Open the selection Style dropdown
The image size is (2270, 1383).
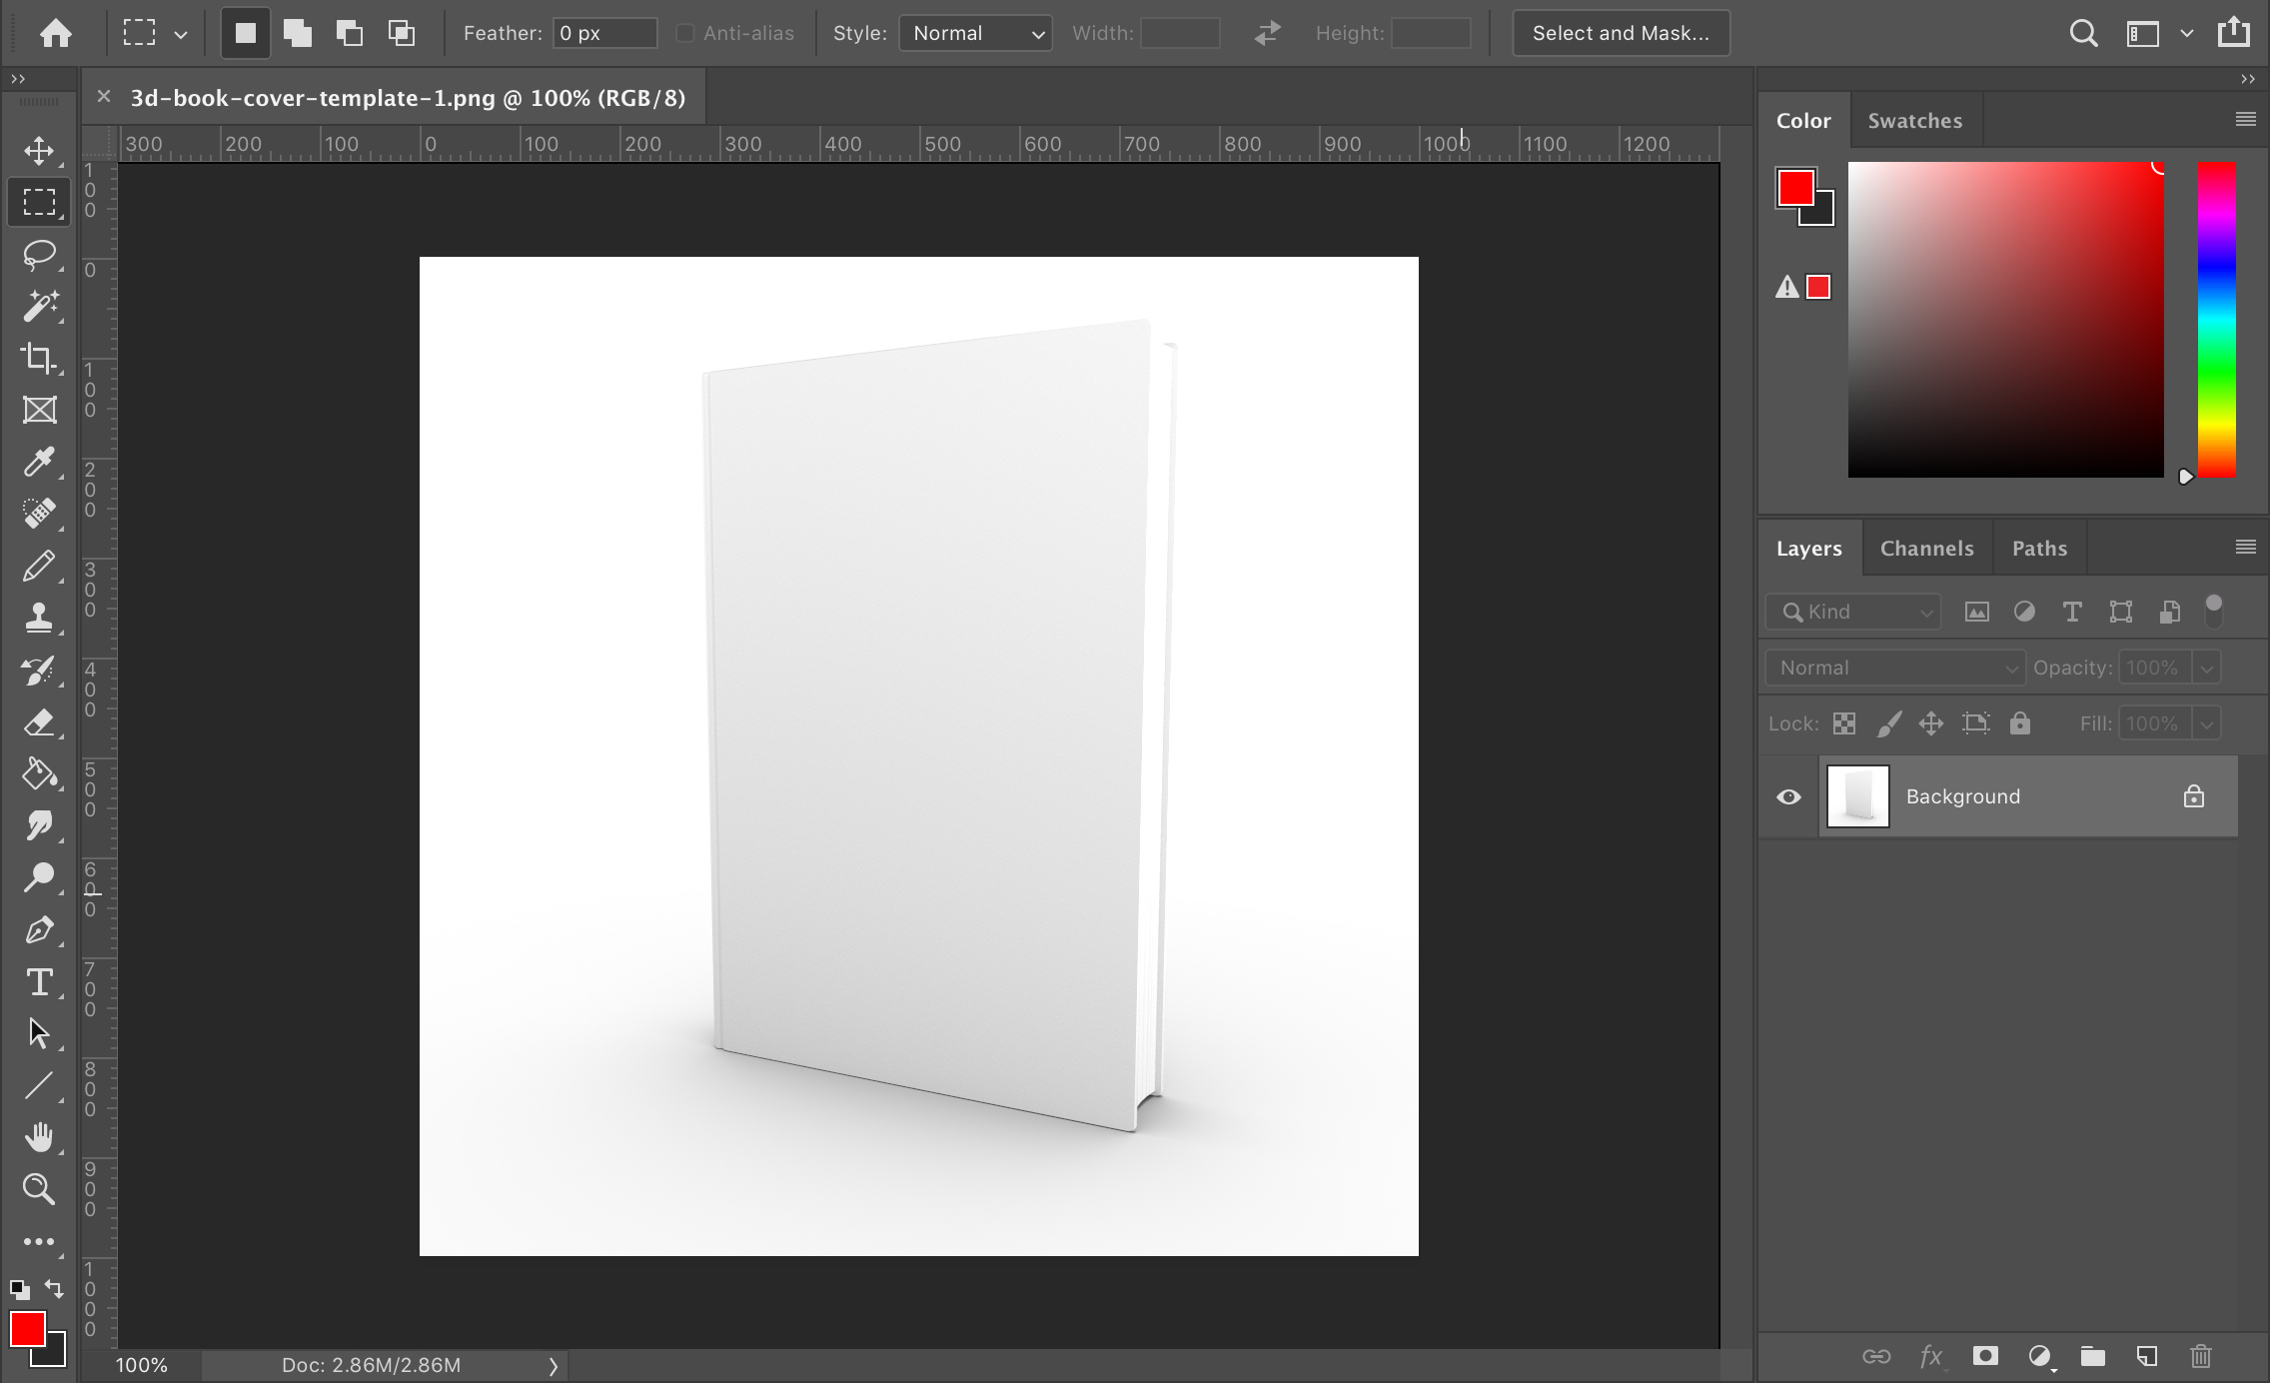coord(974,33)
